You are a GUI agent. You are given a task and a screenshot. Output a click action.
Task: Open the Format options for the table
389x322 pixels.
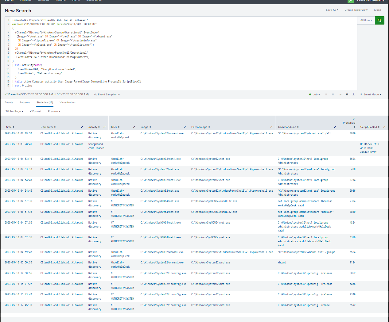[x=35, y=111]
